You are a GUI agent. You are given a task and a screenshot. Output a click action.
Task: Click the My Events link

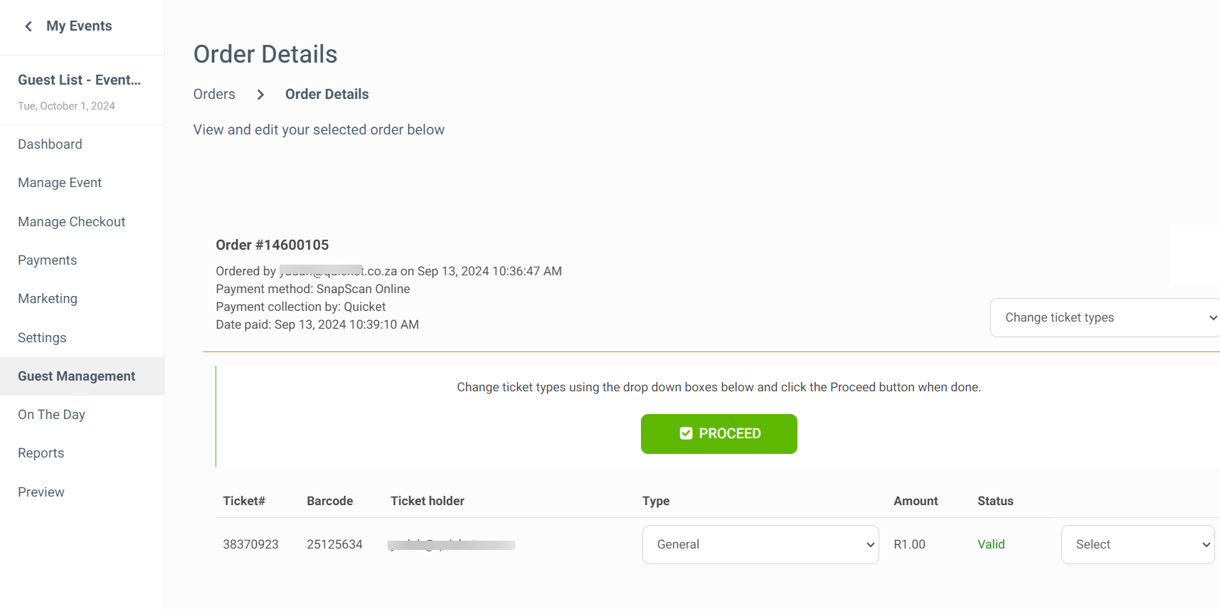[79, 26]
